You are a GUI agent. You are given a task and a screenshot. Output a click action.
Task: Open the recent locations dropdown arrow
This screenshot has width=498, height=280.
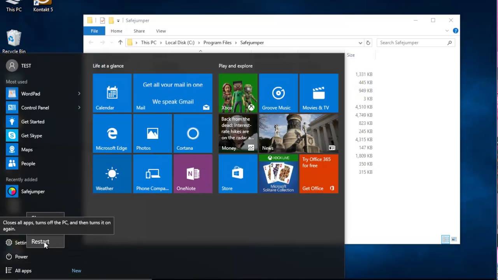111,43
